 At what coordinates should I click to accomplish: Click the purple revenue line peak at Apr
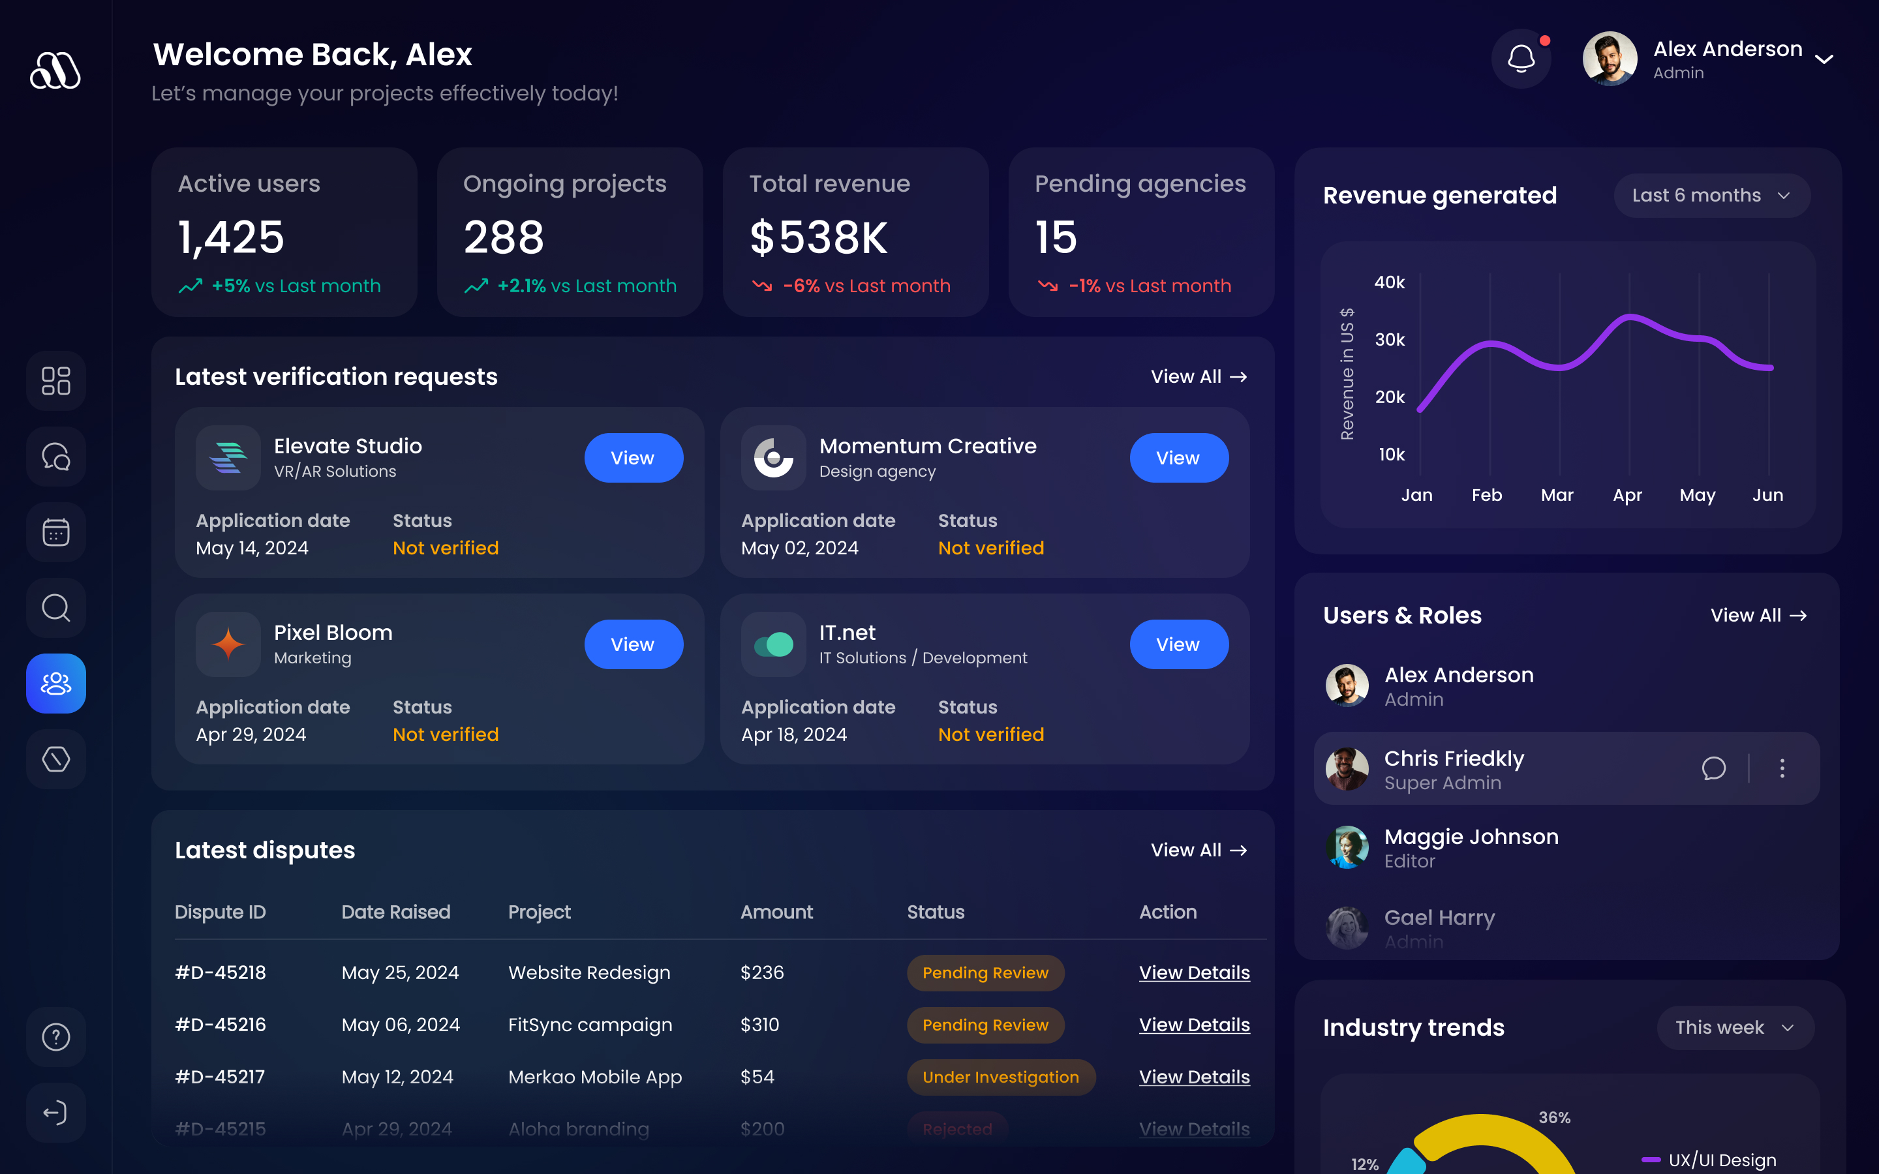[1630, 316]
